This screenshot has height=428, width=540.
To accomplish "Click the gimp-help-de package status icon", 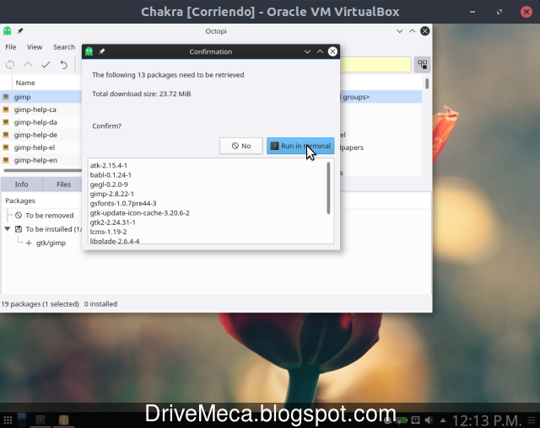I will (x=6, y=135).
